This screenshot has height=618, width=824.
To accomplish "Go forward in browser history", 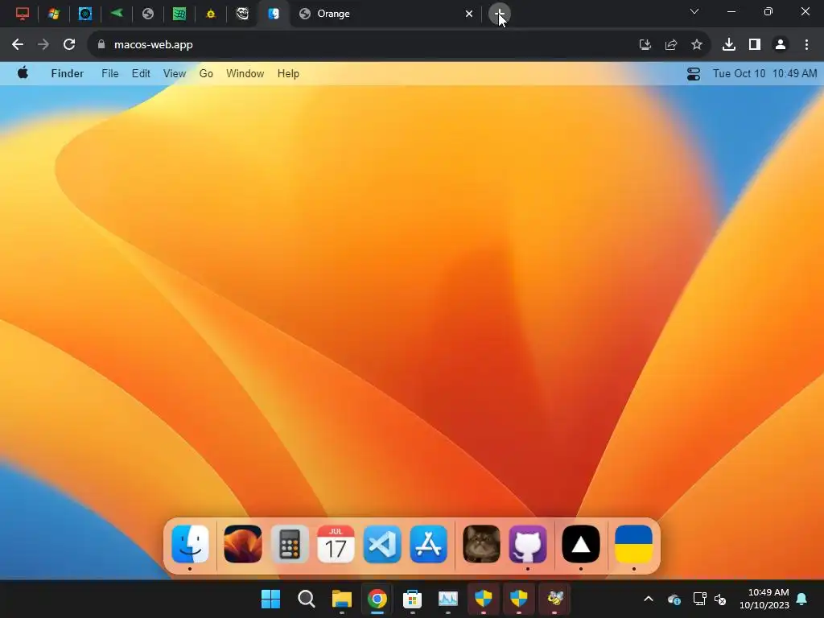I will [43, 45].
